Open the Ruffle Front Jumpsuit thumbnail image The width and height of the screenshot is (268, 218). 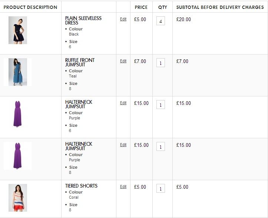point(18,72)
